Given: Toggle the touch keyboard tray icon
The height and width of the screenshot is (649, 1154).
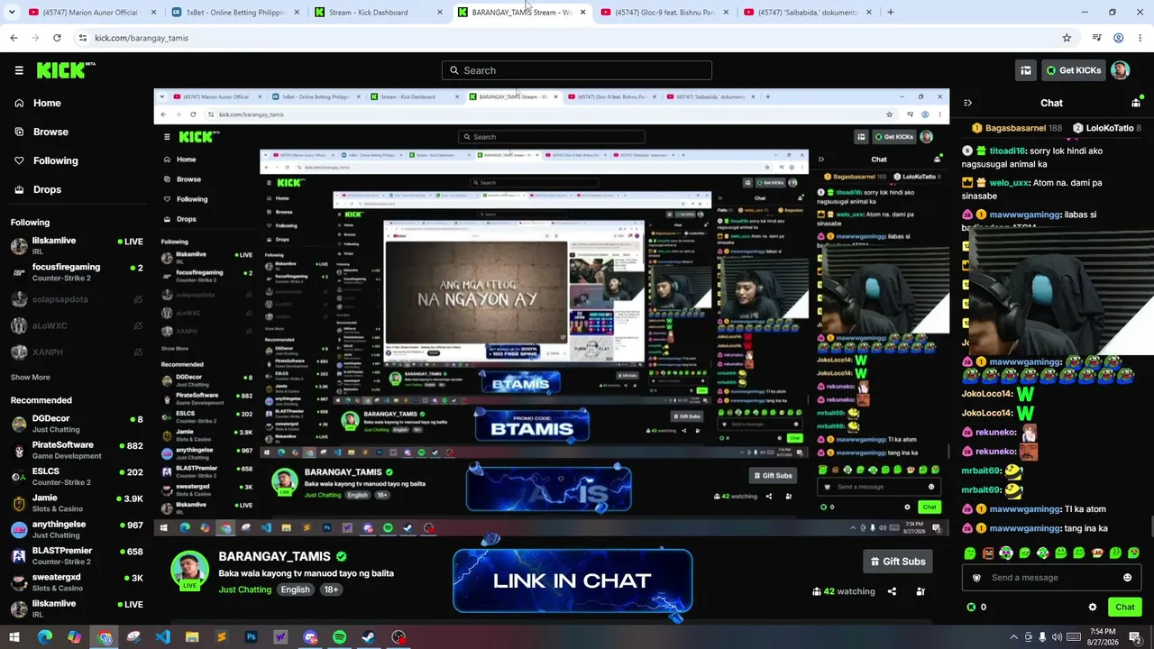Looking at the screenshot, I should [x=1072, y=637].
